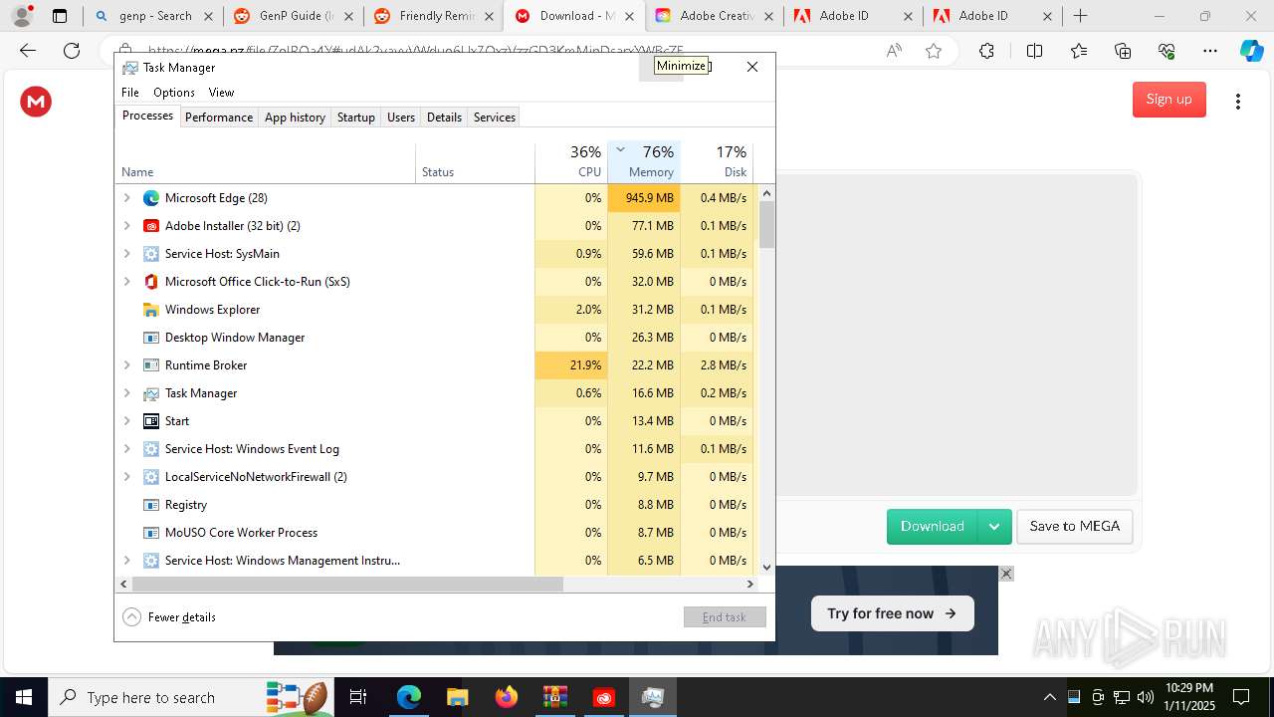The width and height of the screenshot is (1274, 717).
Task: Switch to the Services tab
Action: point(495,118)
